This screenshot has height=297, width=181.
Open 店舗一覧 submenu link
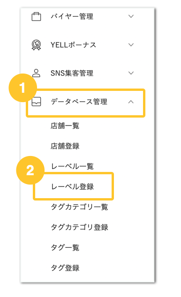(x=65, y=126)
